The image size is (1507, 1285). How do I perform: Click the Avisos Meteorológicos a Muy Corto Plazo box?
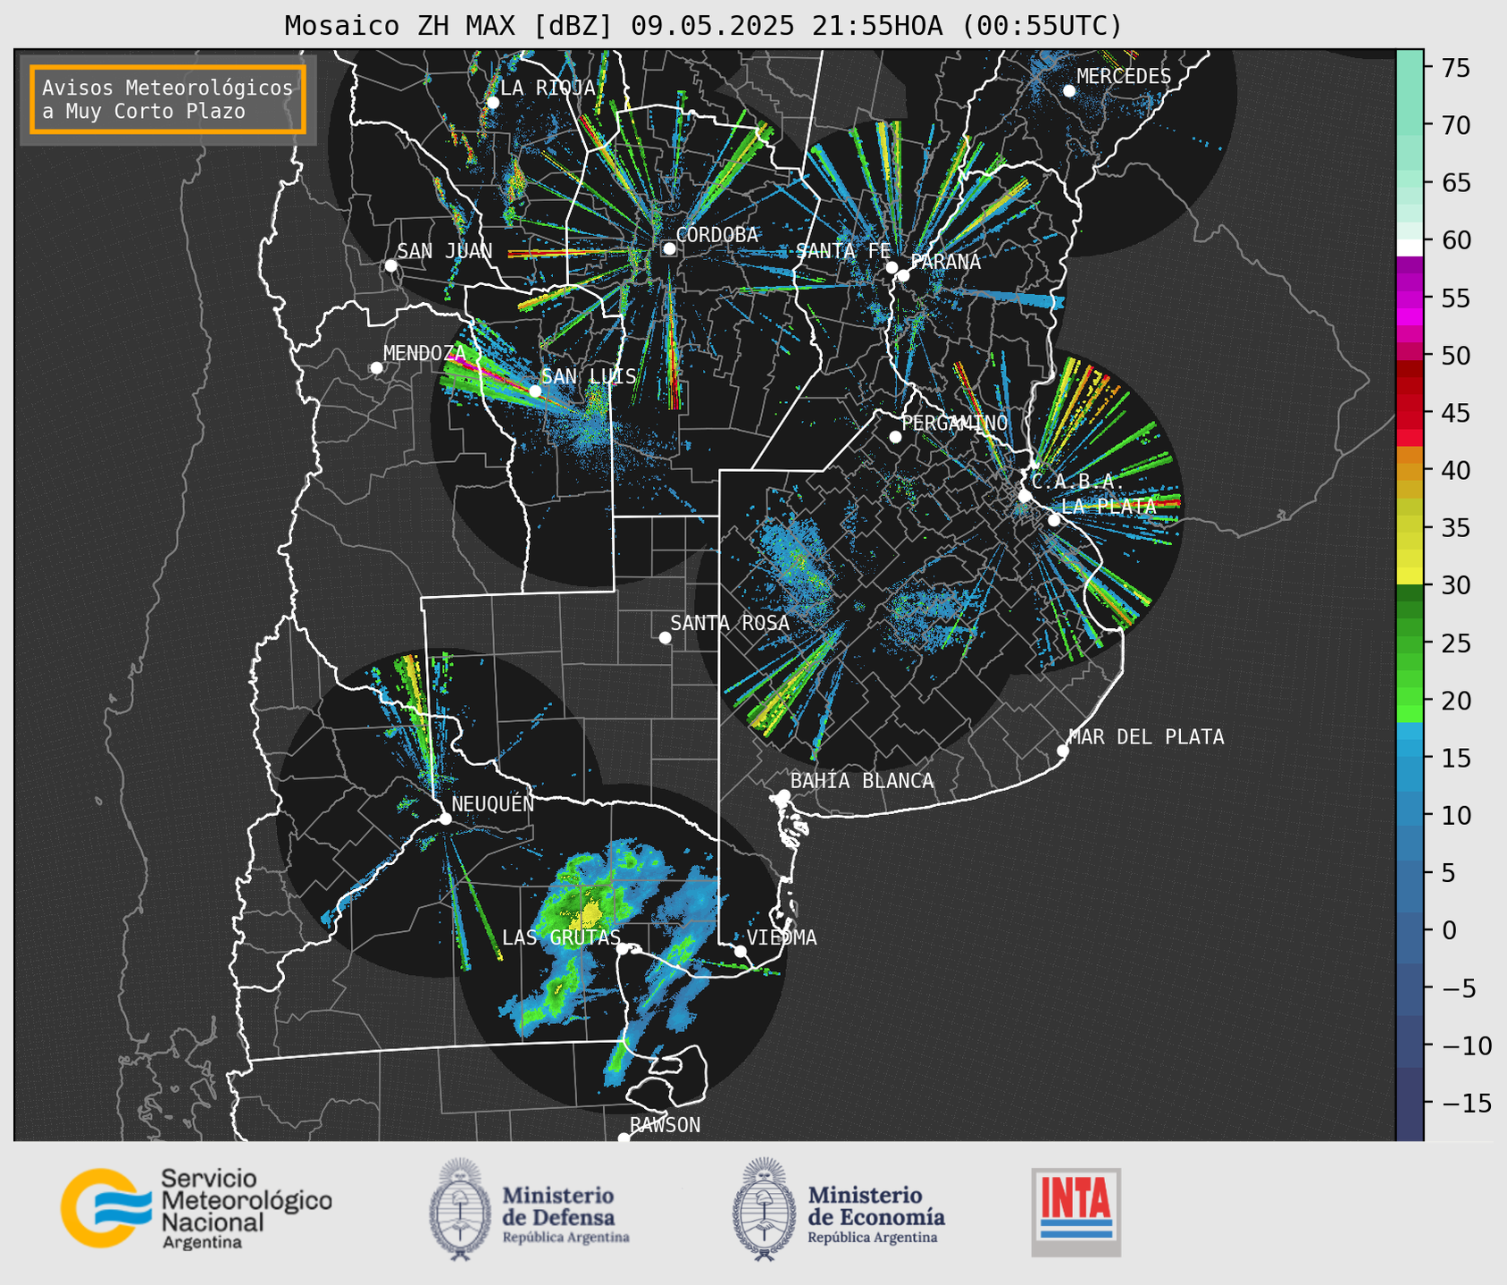tap(168, 99)
